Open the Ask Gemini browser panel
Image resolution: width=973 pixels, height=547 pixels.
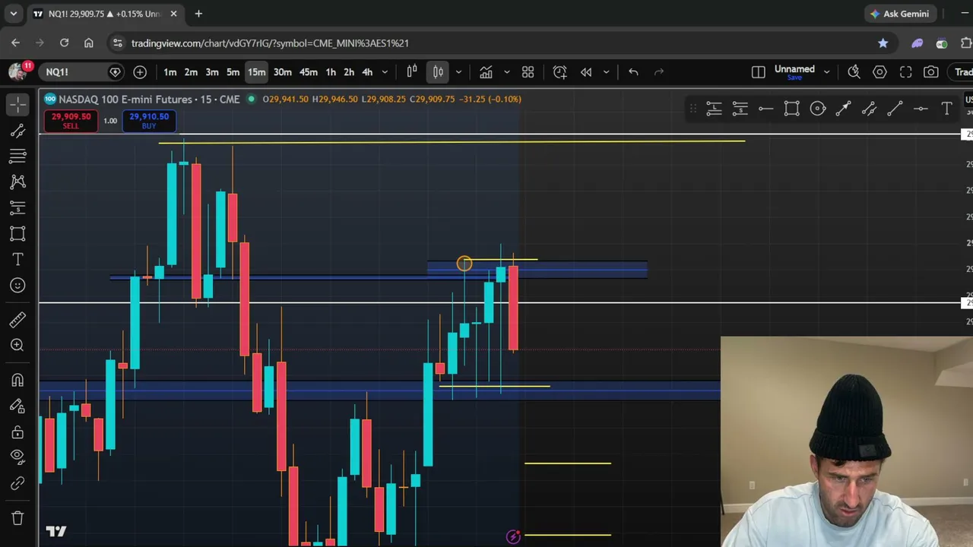[900, 14]
